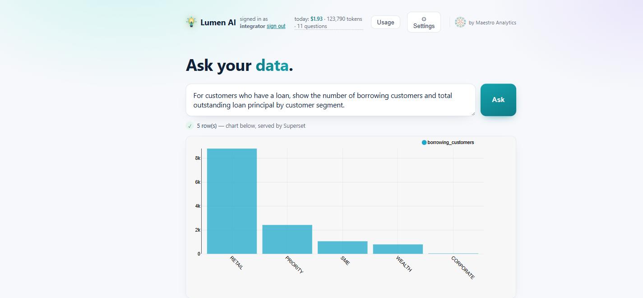Toggle the borrowing_customers legend dot

click(424, 142)
